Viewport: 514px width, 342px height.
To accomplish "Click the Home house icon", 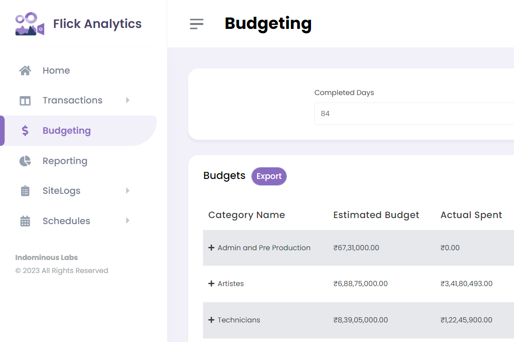I will (25, 70).
